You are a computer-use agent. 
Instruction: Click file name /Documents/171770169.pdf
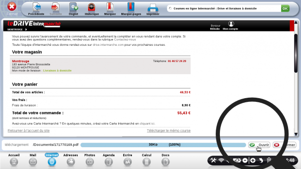(56, 144)
